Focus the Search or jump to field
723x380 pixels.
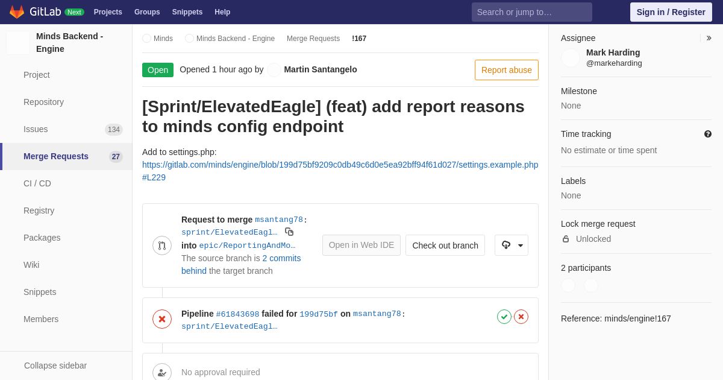(532, 12)
